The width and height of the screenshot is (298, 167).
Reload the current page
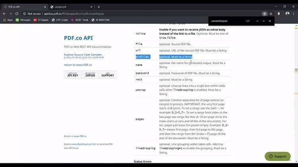coord(17,13)
